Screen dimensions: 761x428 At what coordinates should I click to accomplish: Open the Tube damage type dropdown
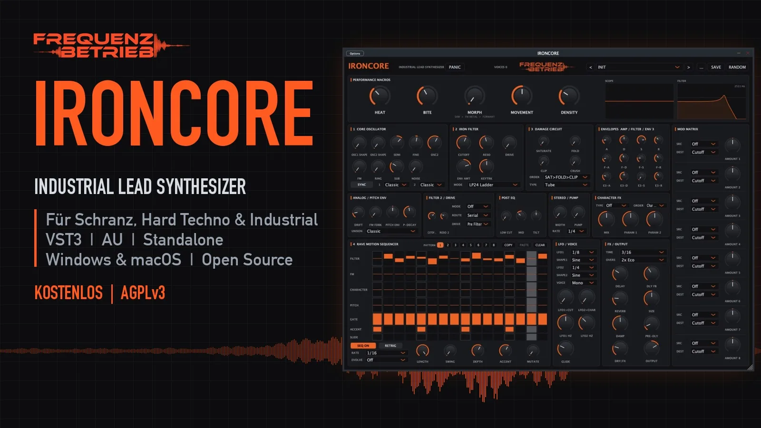coord(567,185)
